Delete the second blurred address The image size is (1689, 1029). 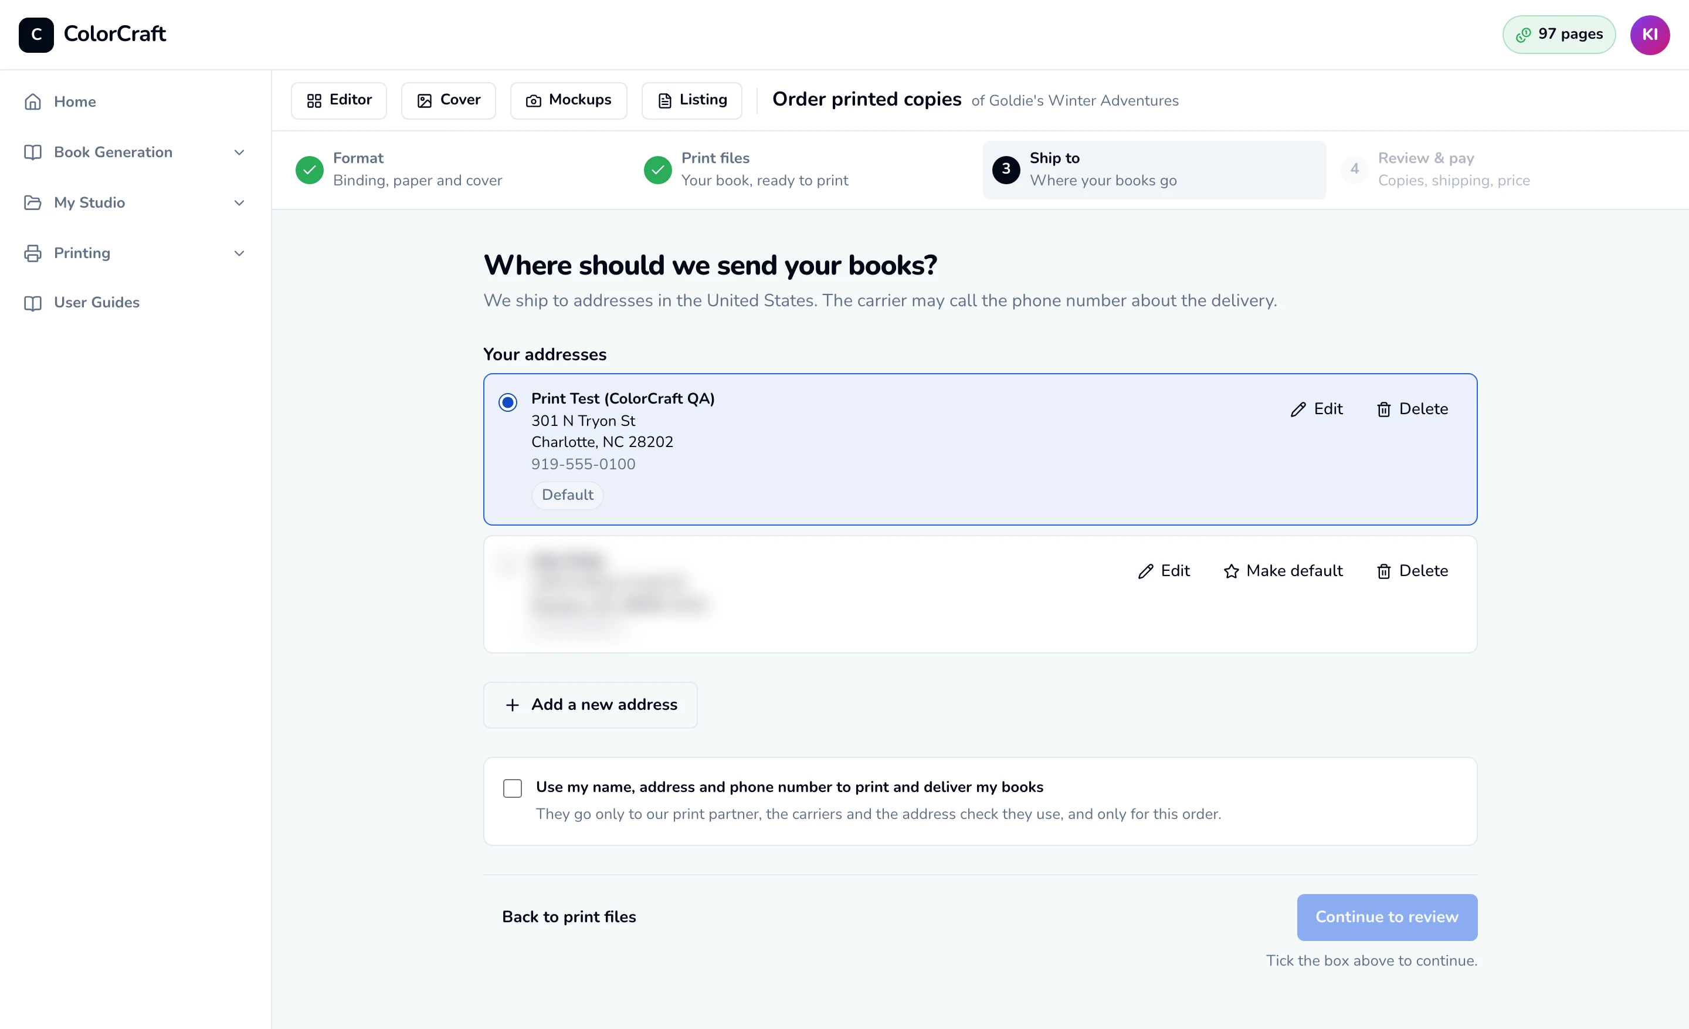[x=1412, y=570]
